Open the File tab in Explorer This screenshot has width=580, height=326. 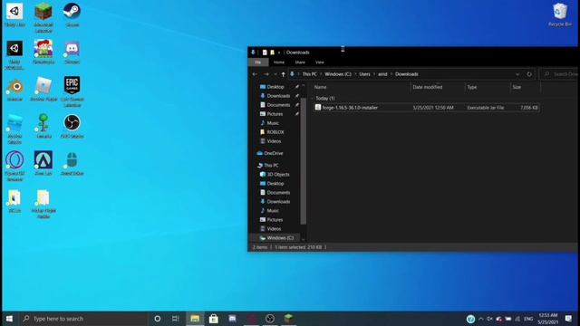pyautogui.click(x=257, y=62)
